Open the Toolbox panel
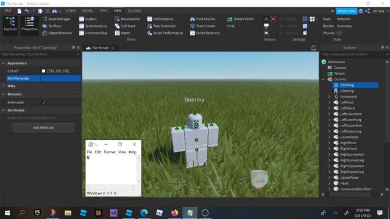This screenshot has height=219, width=390. 52,26
